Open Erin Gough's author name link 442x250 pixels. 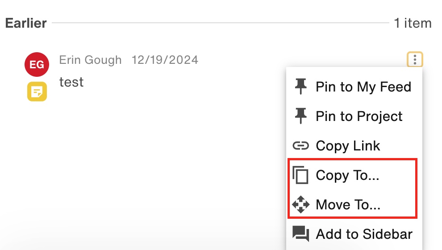(90, 60)
